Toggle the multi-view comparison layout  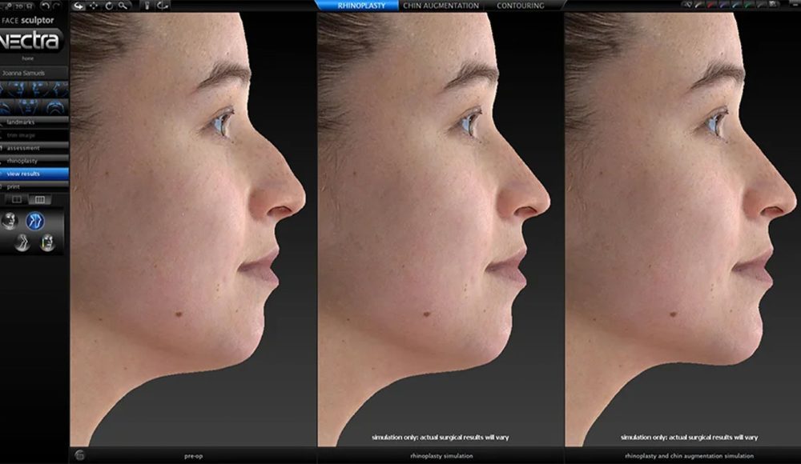click(38, 198)
